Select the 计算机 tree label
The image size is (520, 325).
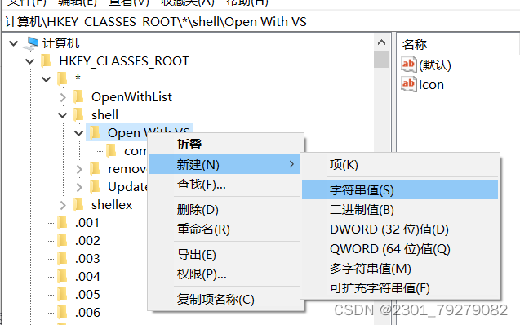click(x=60, y=43)
